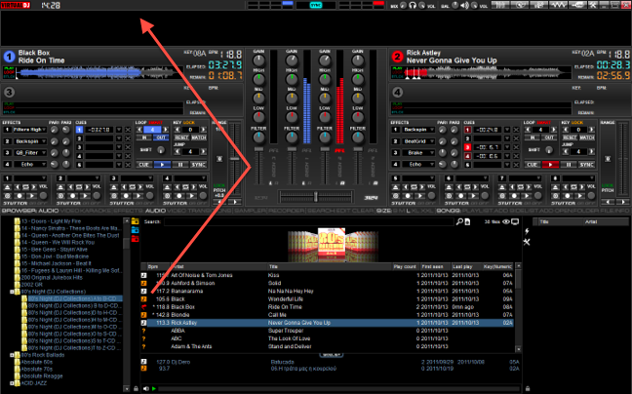Toggle loop IN on deck 2

point(533,138)
